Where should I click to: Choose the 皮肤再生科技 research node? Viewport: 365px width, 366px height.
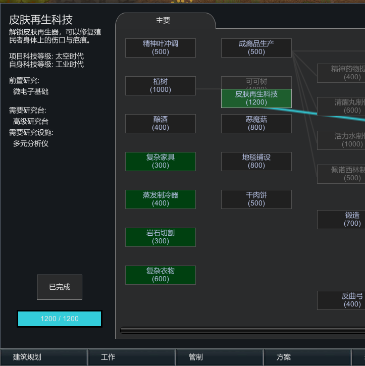(x=256, y=98)
